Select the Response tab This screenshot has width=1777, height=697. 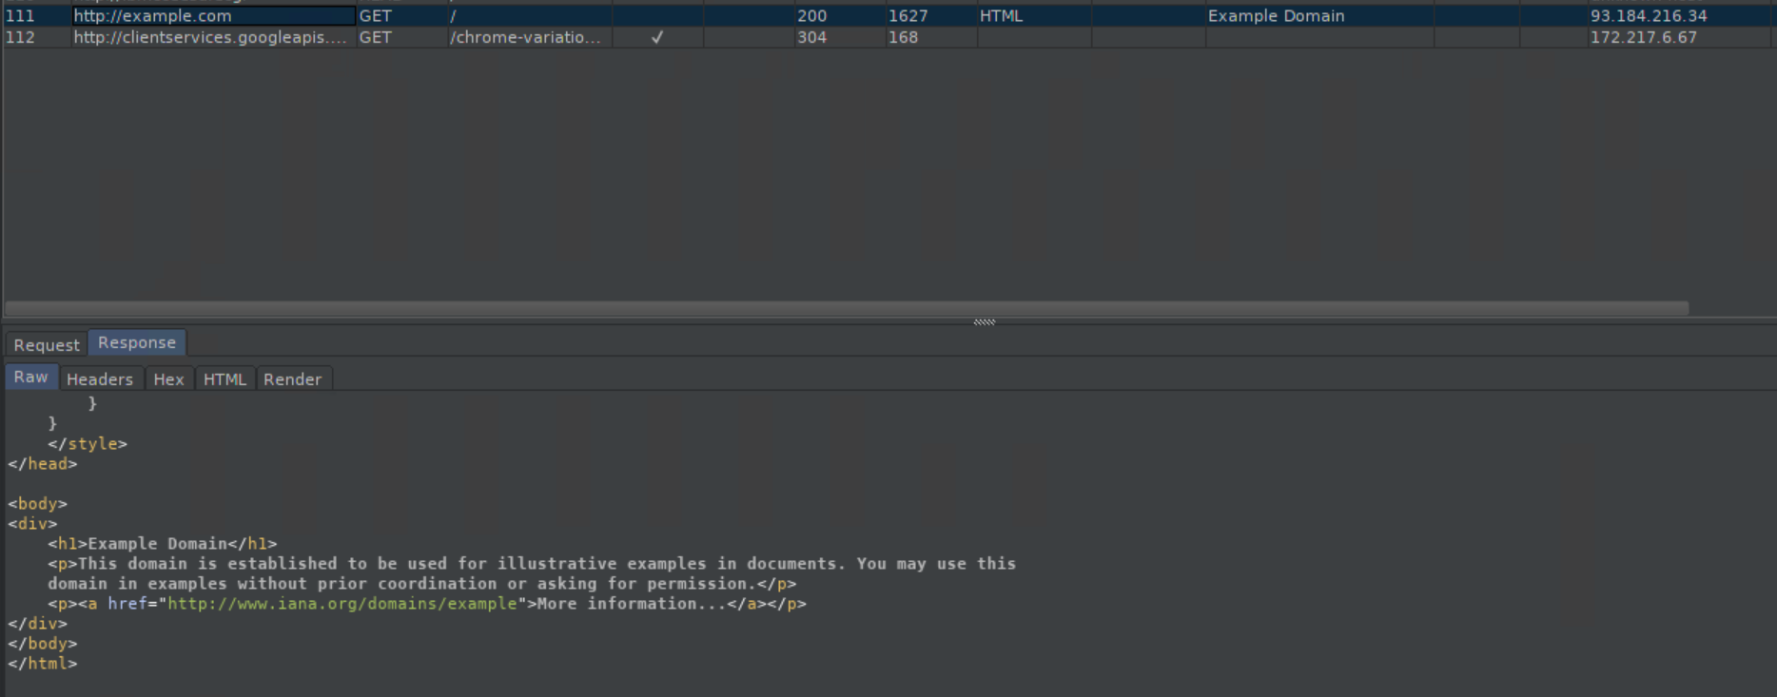(137, 342)
